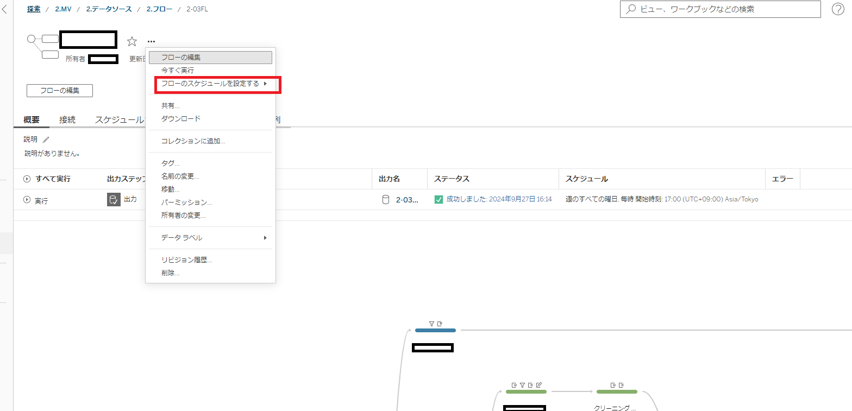Collapse the sidebar with the left chevron
Viewport: 852px width, 411px height.
coord(5,9)
